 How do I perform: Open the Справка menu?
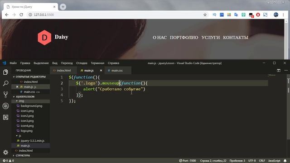(113, 63)
